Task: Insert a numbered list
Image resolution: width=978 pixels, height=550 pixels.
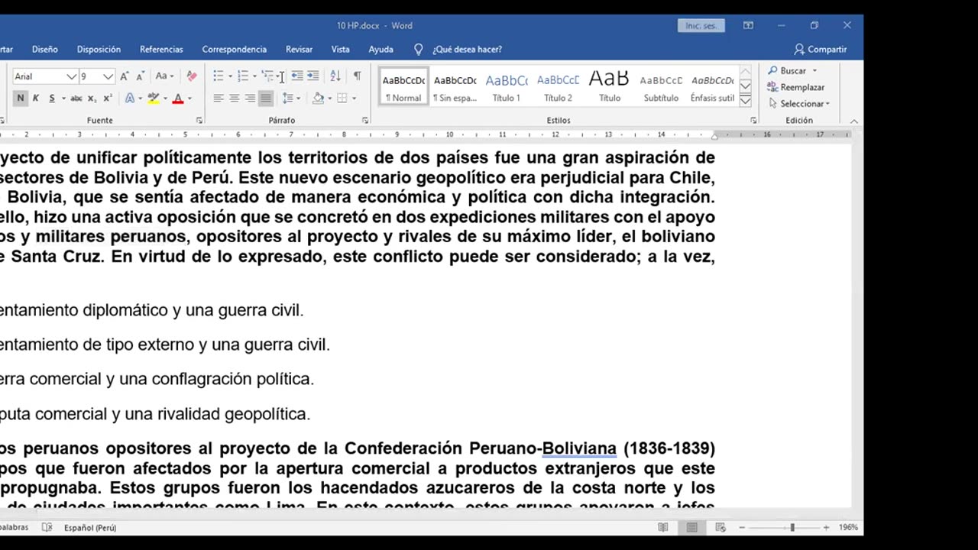Action: (243, 76)
